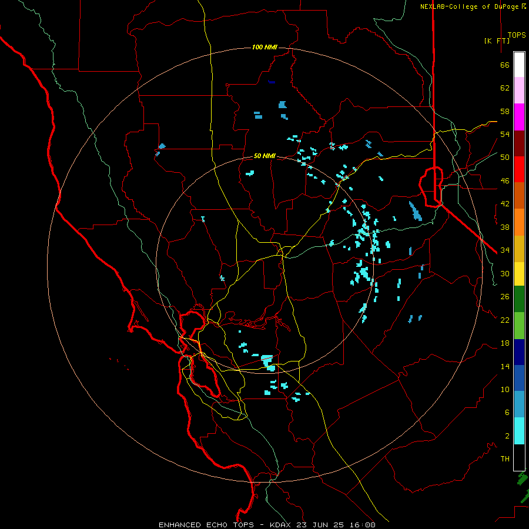Click the 50 NMI range ring label

click(x=264, y=156)
